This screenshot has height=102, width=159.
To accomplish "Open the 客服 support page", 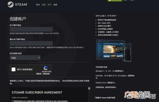I will (55, 5).
